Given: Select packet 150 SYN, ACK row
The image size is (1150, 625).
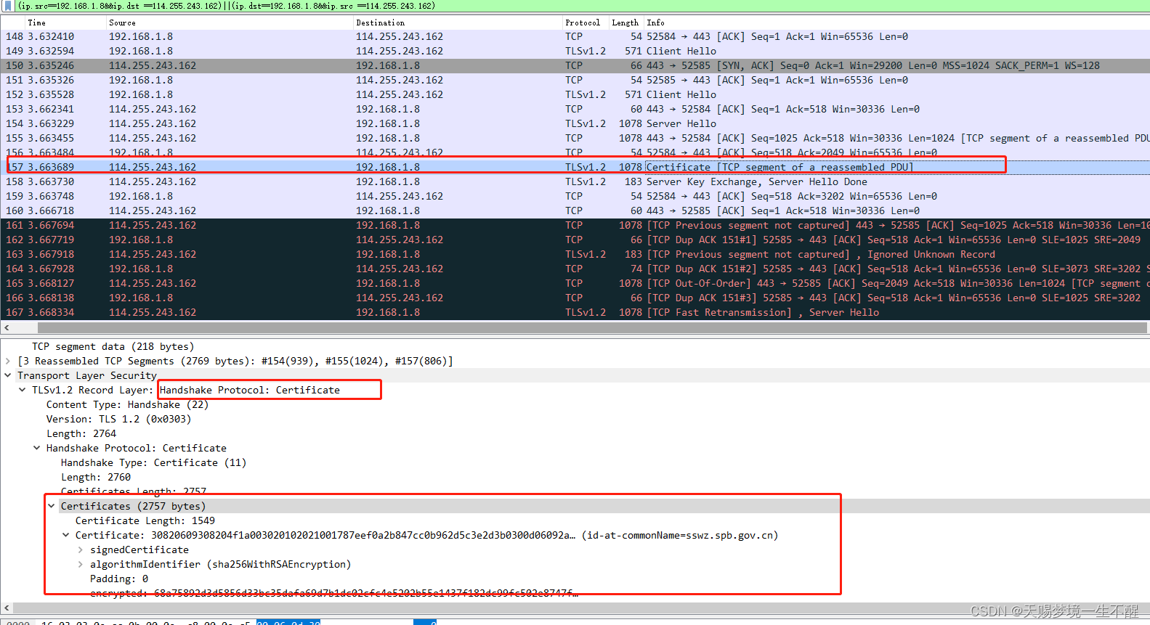Looking at the screenshot, I should (575, 65).
